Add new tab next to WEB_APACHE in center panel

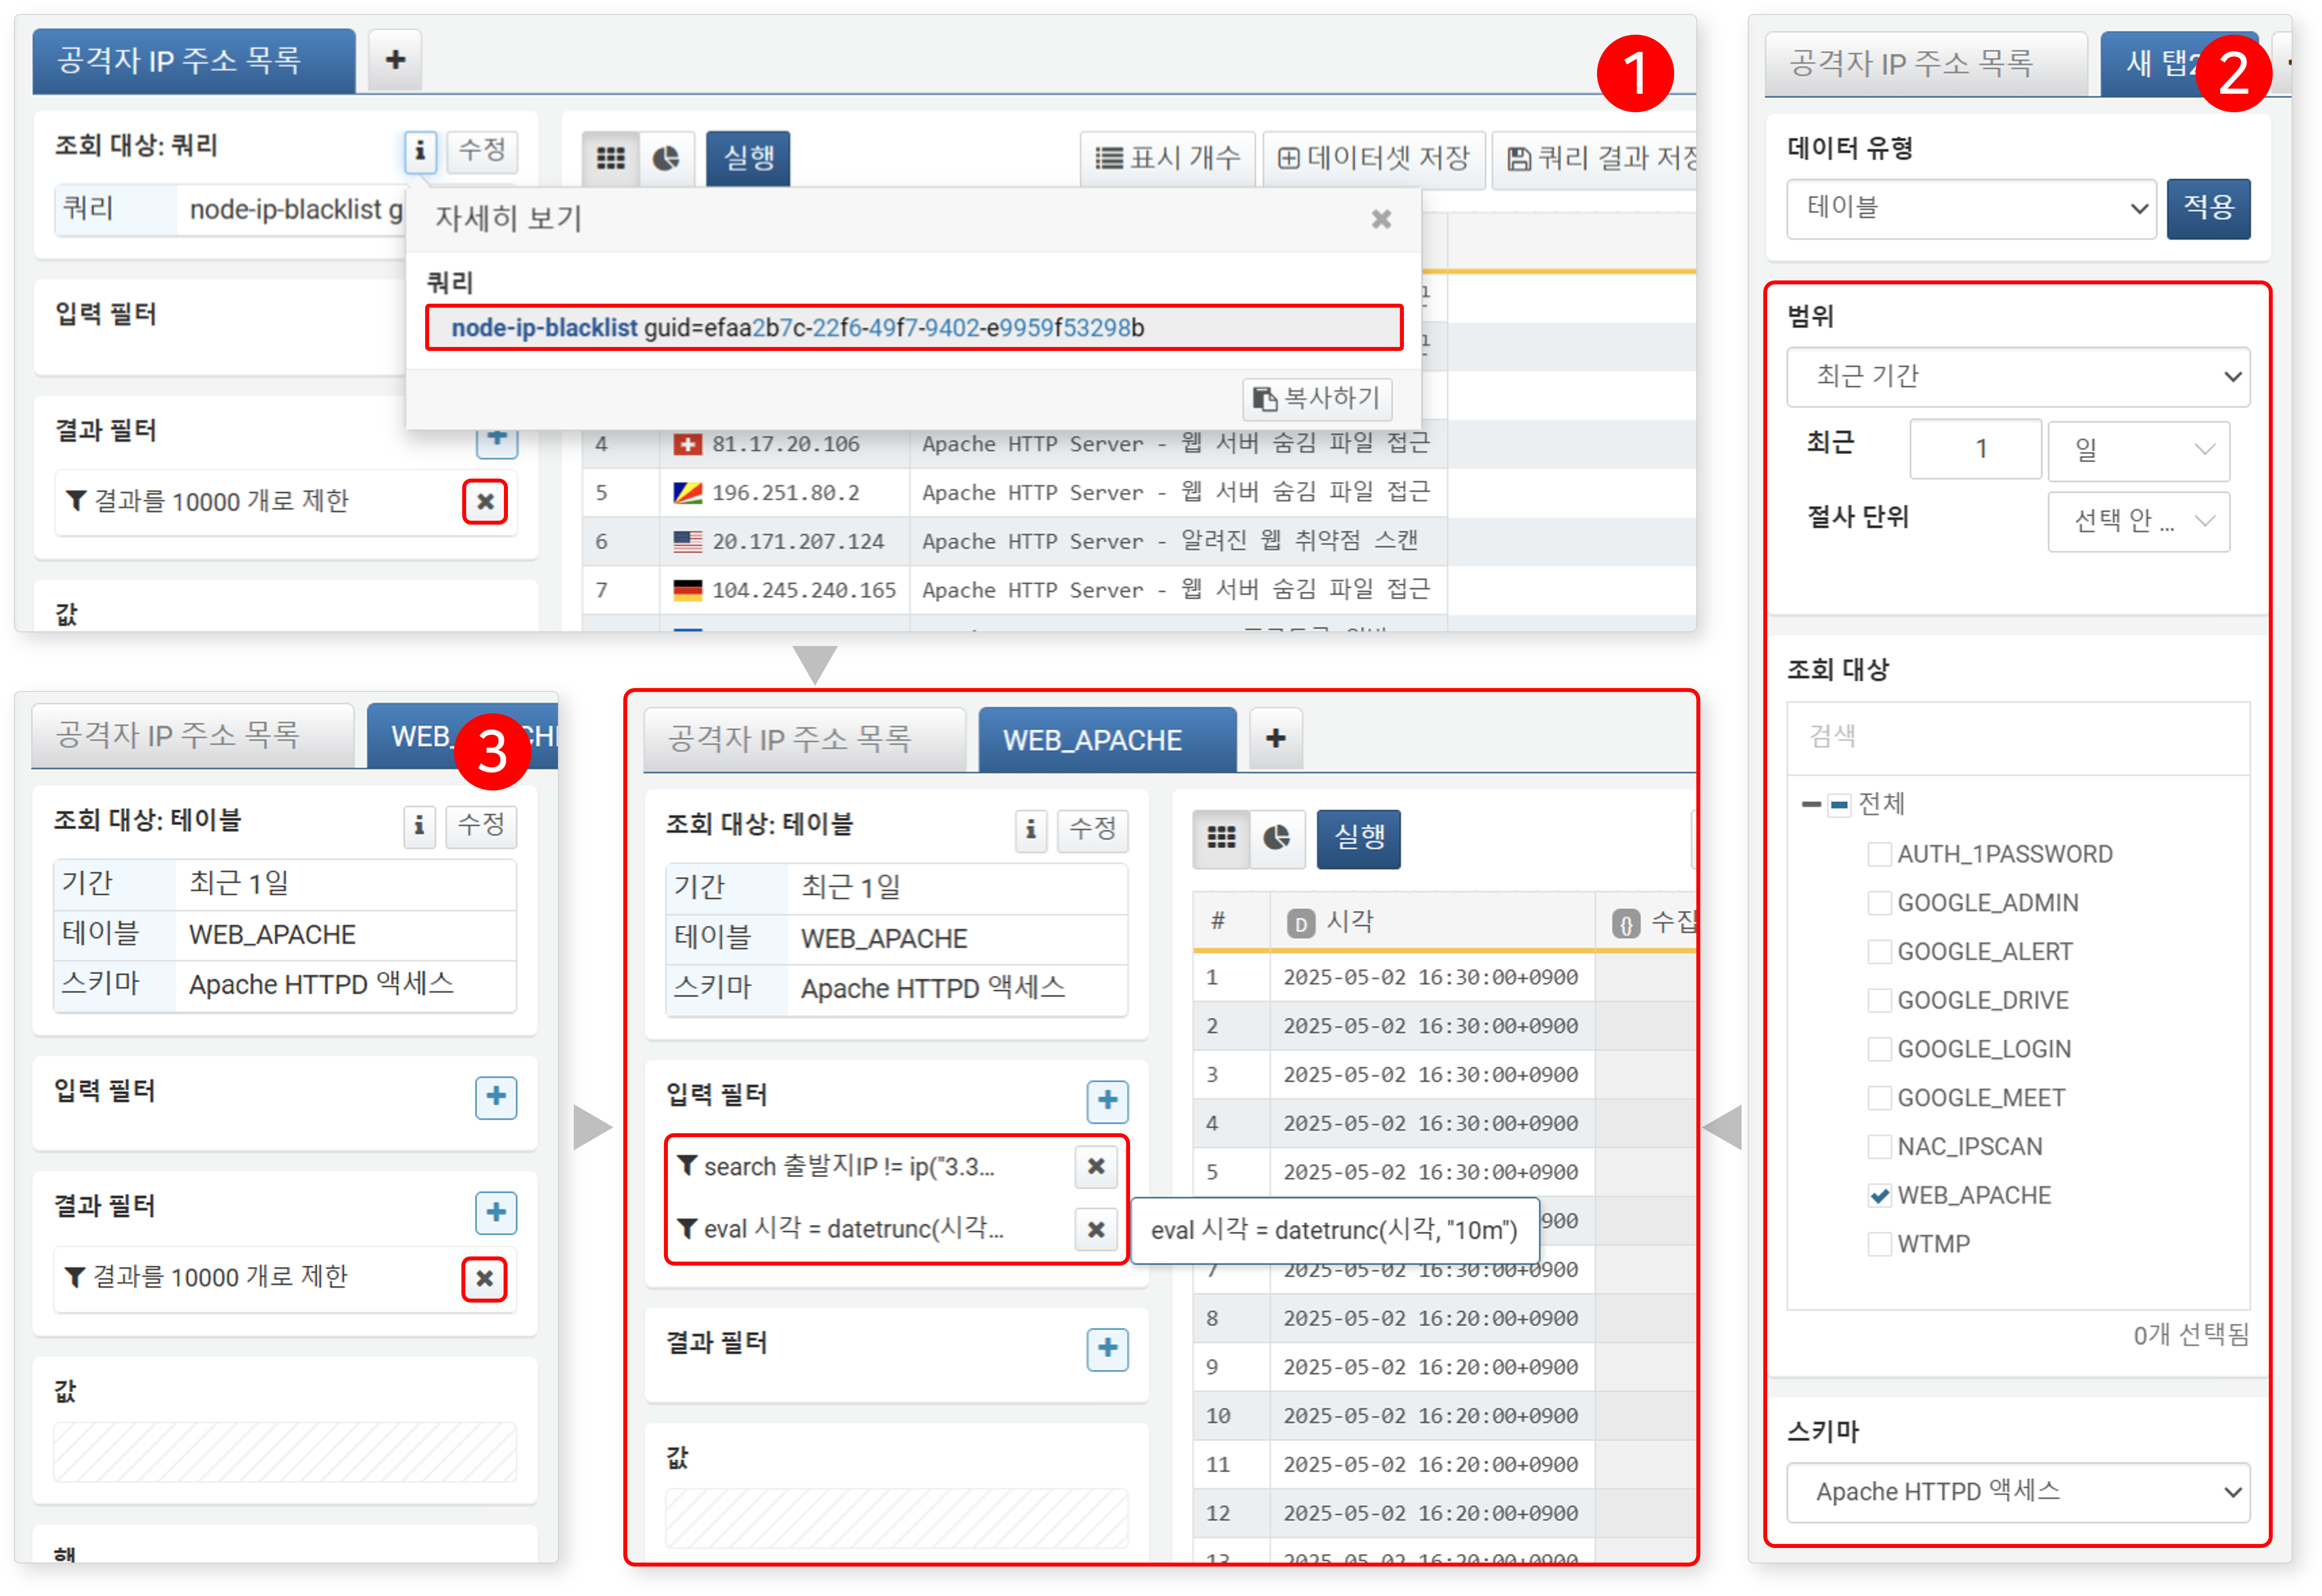[1275, 739]
